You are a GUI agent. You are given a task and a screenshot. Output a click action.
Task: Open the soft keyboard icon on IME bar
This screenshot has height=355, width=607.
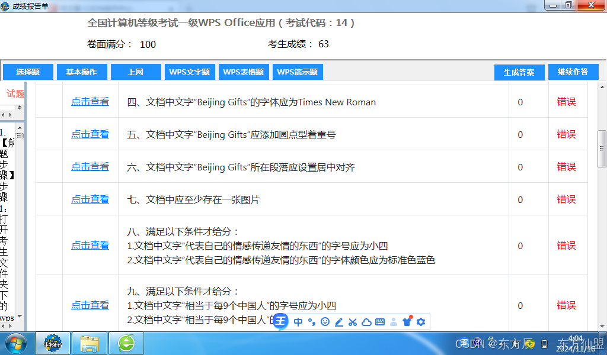tap(380, 322)
